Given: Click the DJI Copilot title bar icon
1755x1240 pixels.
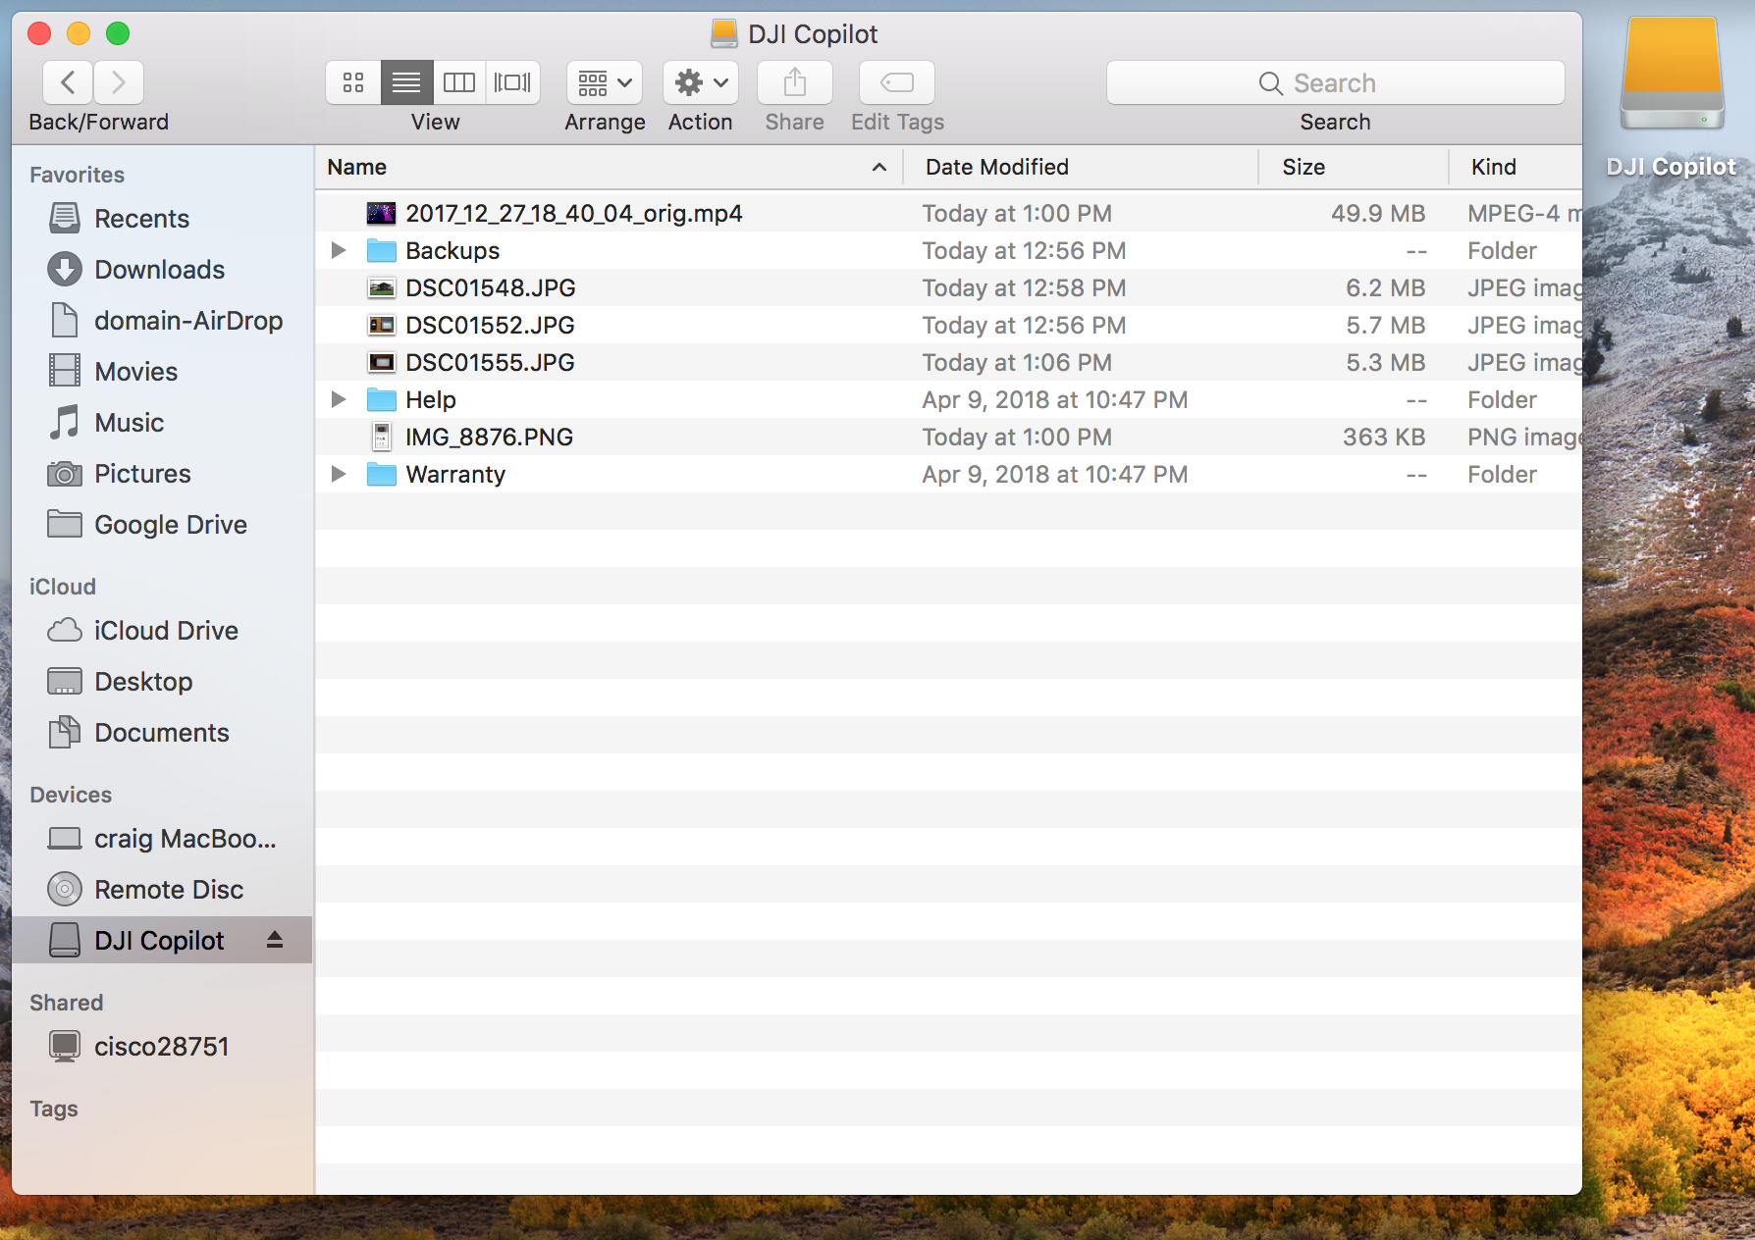Looking at the screenshot, I should click(x=724, y=33).
